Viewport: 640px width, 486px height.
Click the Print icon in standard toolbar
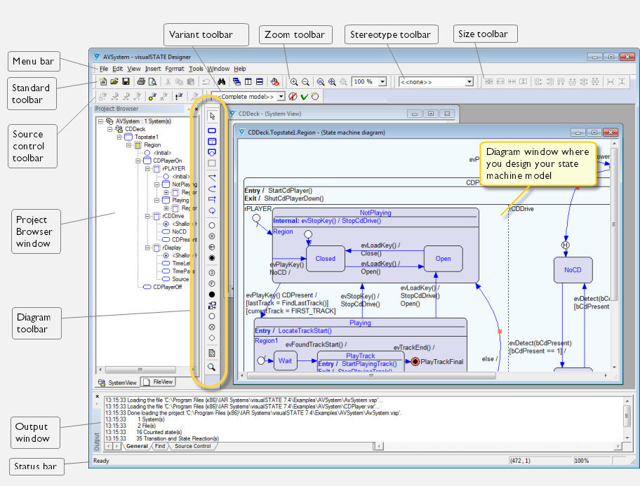(141, 81)
